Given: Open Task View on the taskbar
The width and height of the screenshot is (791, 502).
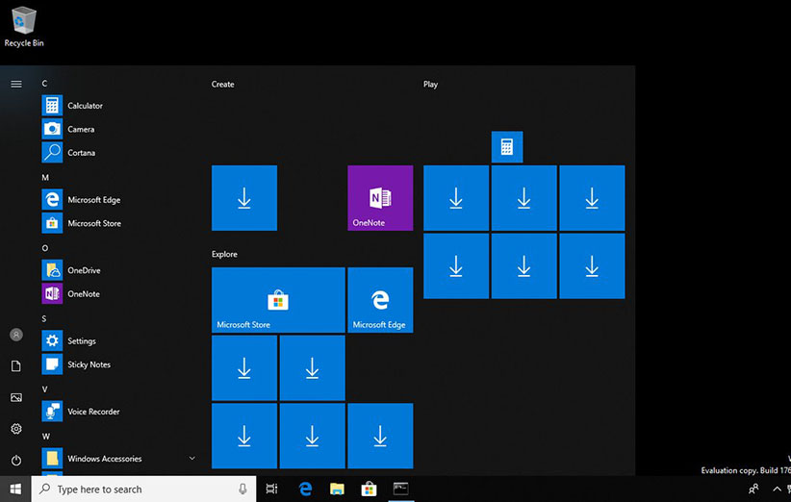Looking at the screenshot, I should [x=272, y=489].
